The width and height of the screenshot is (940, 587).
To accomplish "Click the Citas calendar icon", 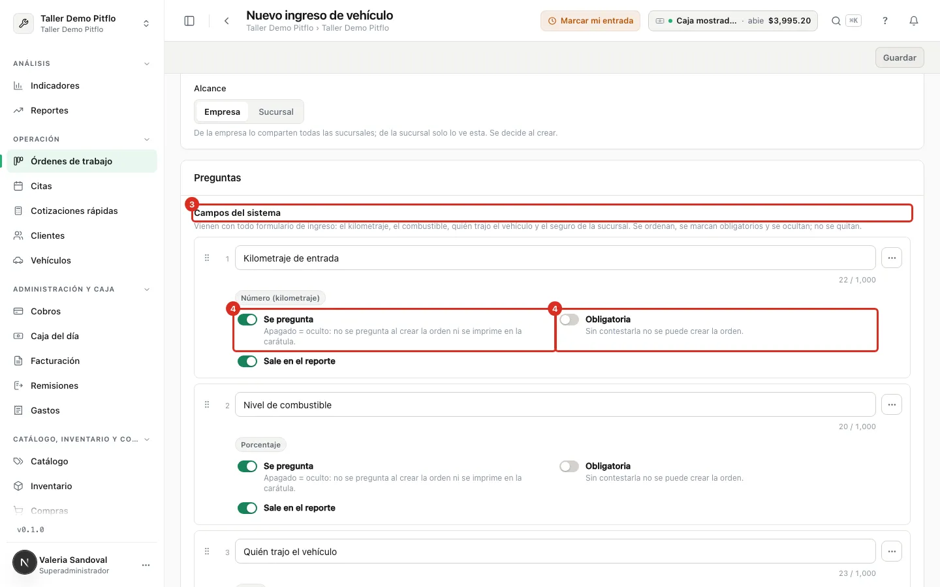I will point(18,186).
